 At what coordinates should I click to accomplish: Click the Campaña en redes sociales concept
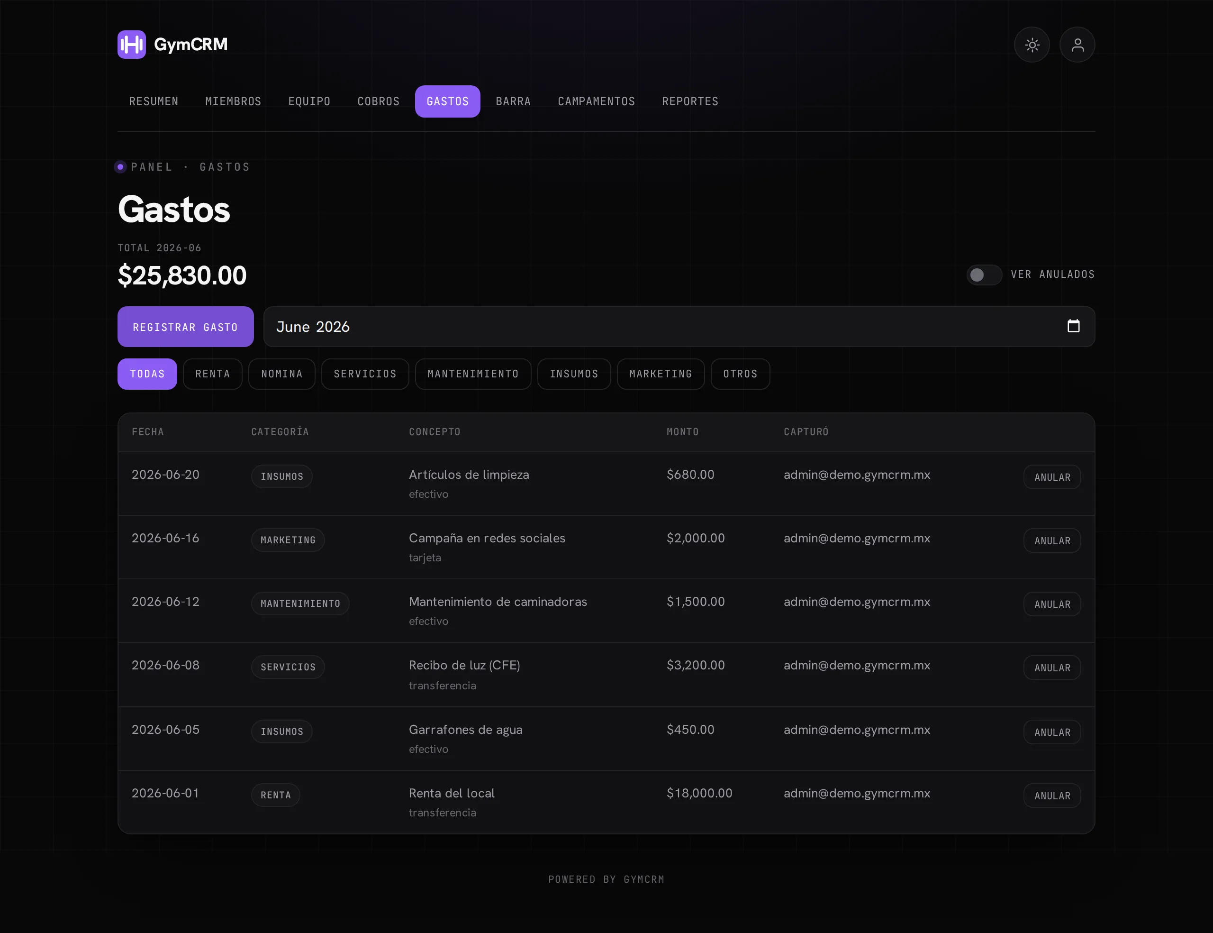point(487,538)
